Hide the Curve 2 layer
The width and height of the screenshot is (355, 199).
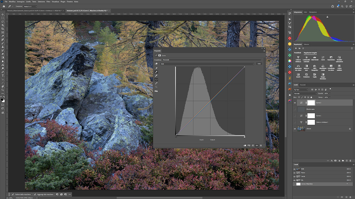(x=295, y=103)
